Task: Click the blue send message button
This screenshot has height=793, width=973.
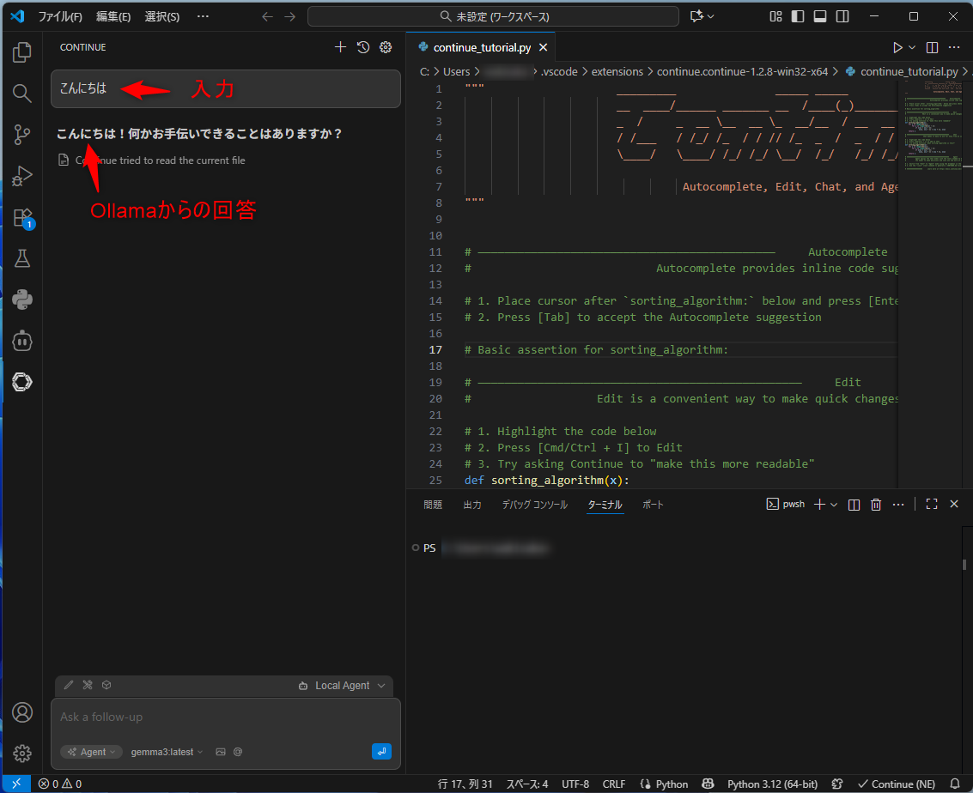Action: (381, 751)
